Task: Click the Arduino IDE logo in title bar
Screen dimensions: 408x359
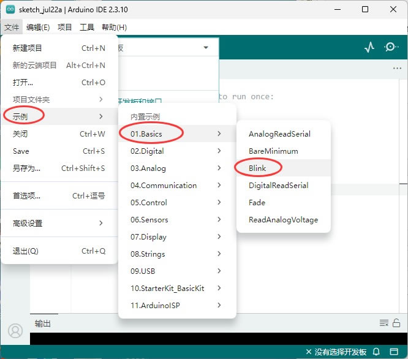Action: point(10,9)
